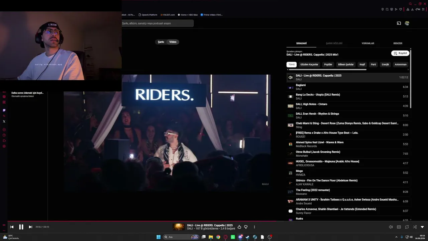Open the ŞARKI SÖZLERİ tab
428x241 pixels.
pos(334,43)
